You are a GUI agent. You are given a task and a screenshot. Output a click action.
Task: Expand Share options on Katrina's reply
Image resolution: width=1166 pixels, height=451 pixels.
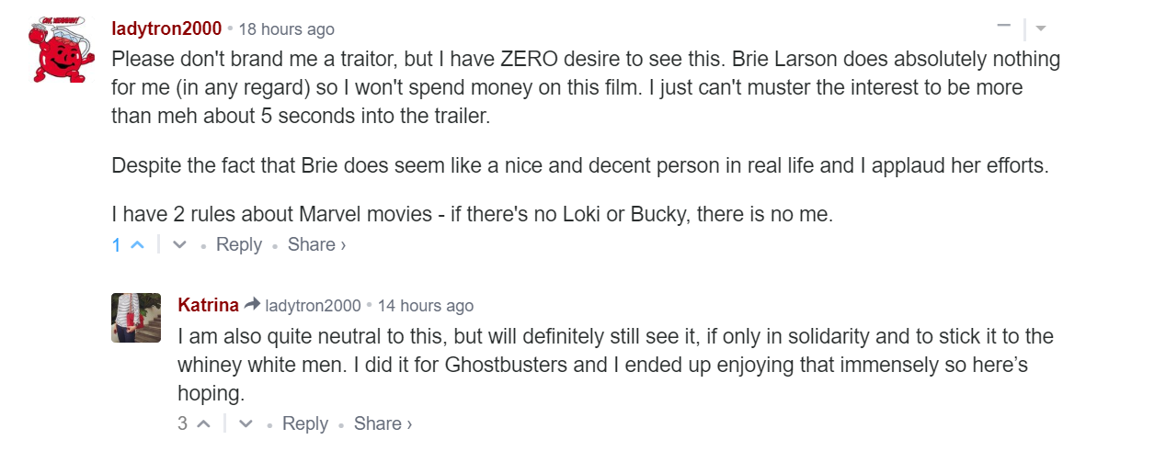[x=383, y=424]
